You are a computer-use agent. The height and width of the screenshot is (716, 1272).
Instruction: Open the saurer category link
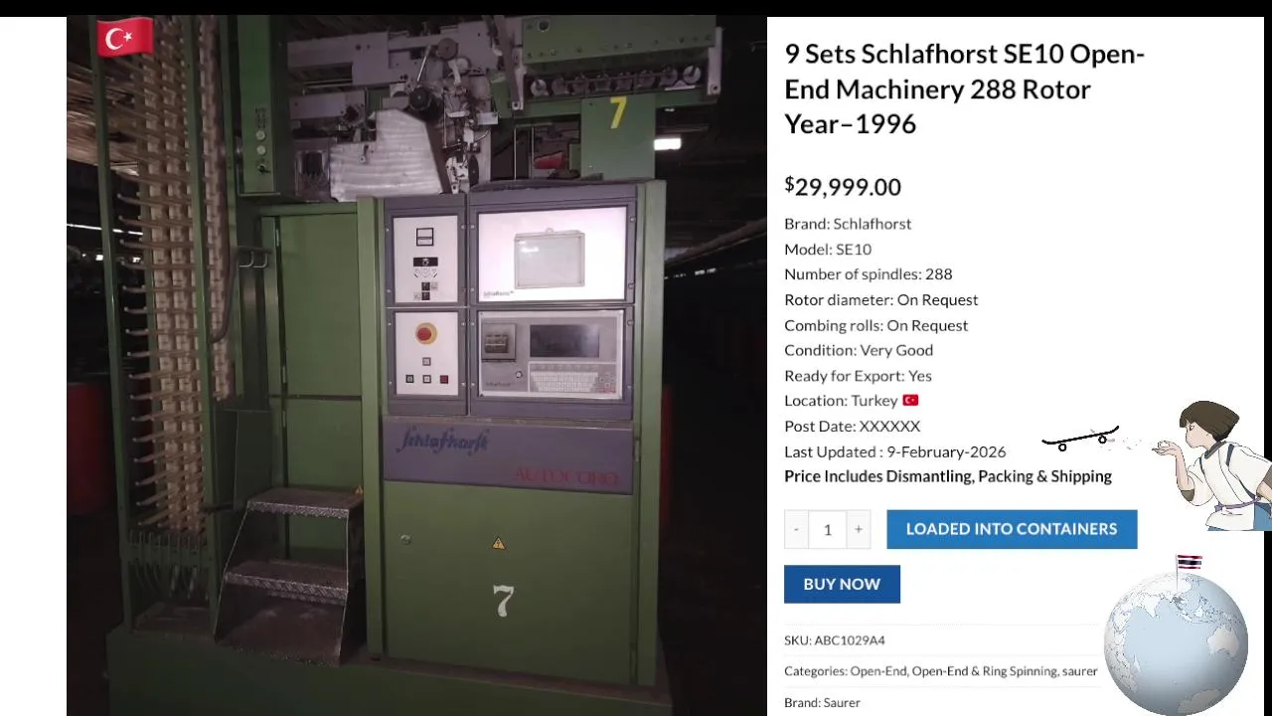[1079, 671]
